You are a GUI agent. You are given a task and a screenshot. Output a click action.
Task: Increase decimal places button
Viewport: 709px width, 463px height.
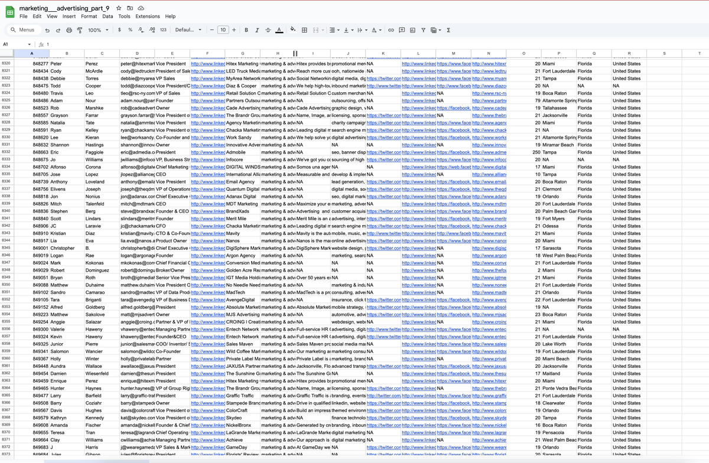152,30
